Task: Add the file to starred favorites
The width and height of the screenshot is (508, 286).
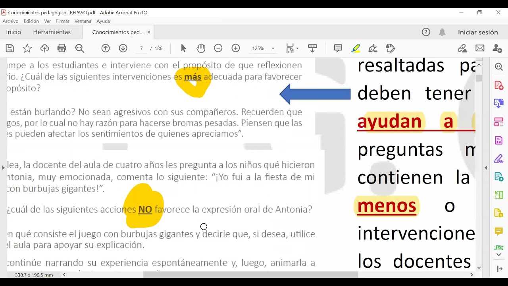Action: coord(27,48)
